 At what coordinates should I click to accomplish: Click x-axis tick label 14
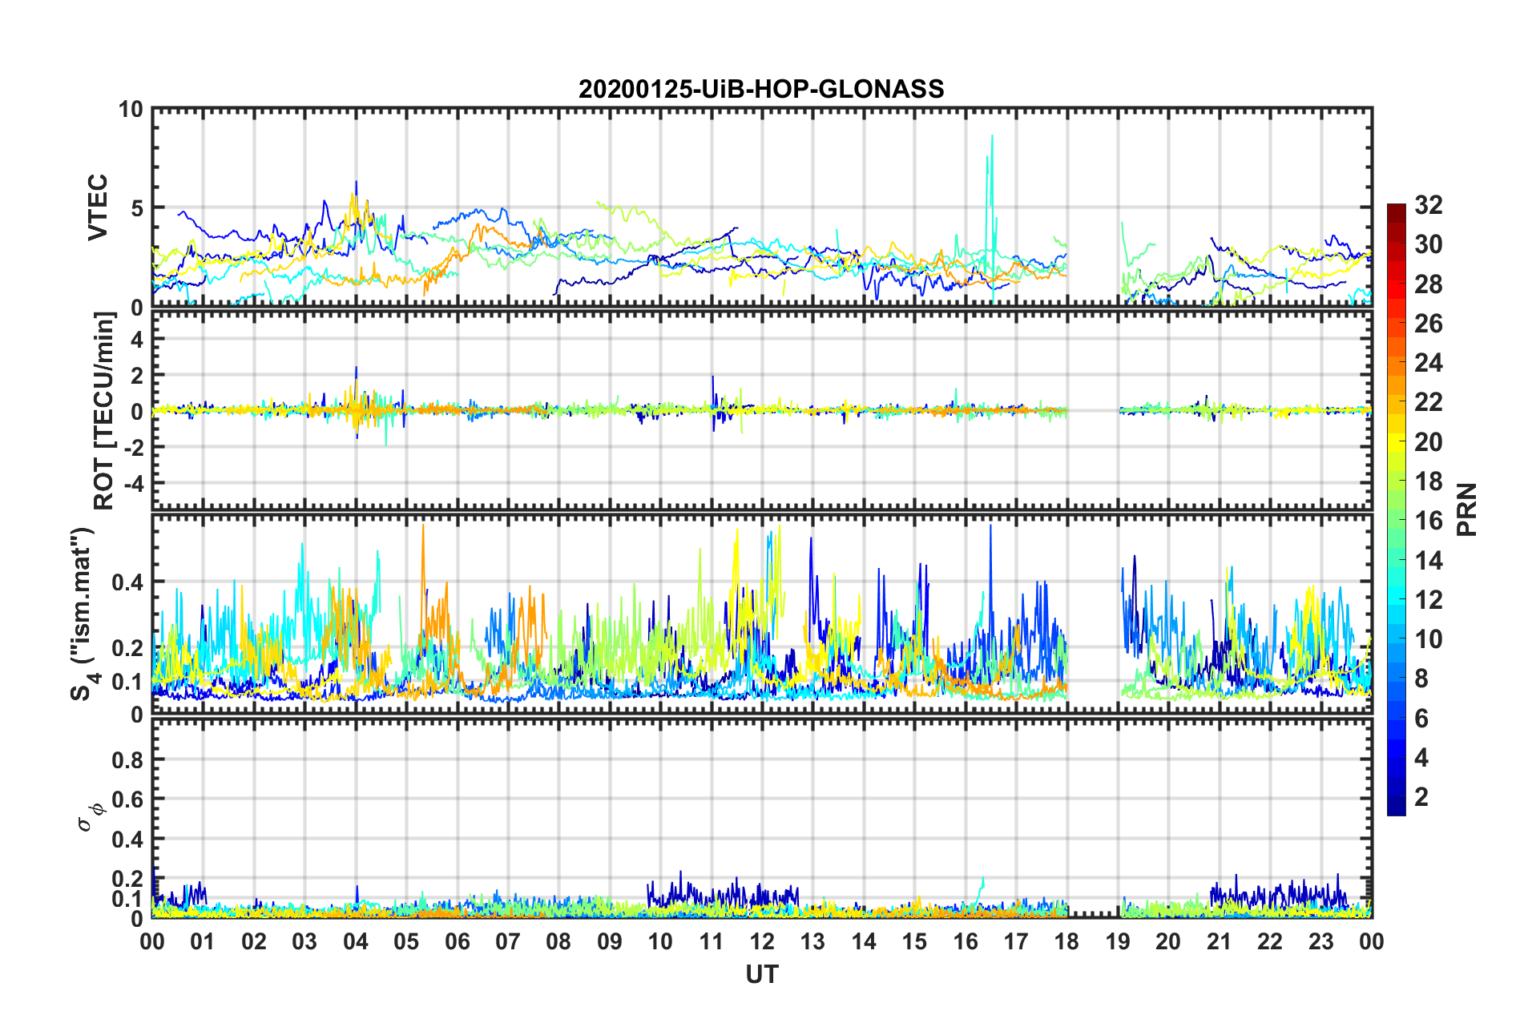(864, 941)
